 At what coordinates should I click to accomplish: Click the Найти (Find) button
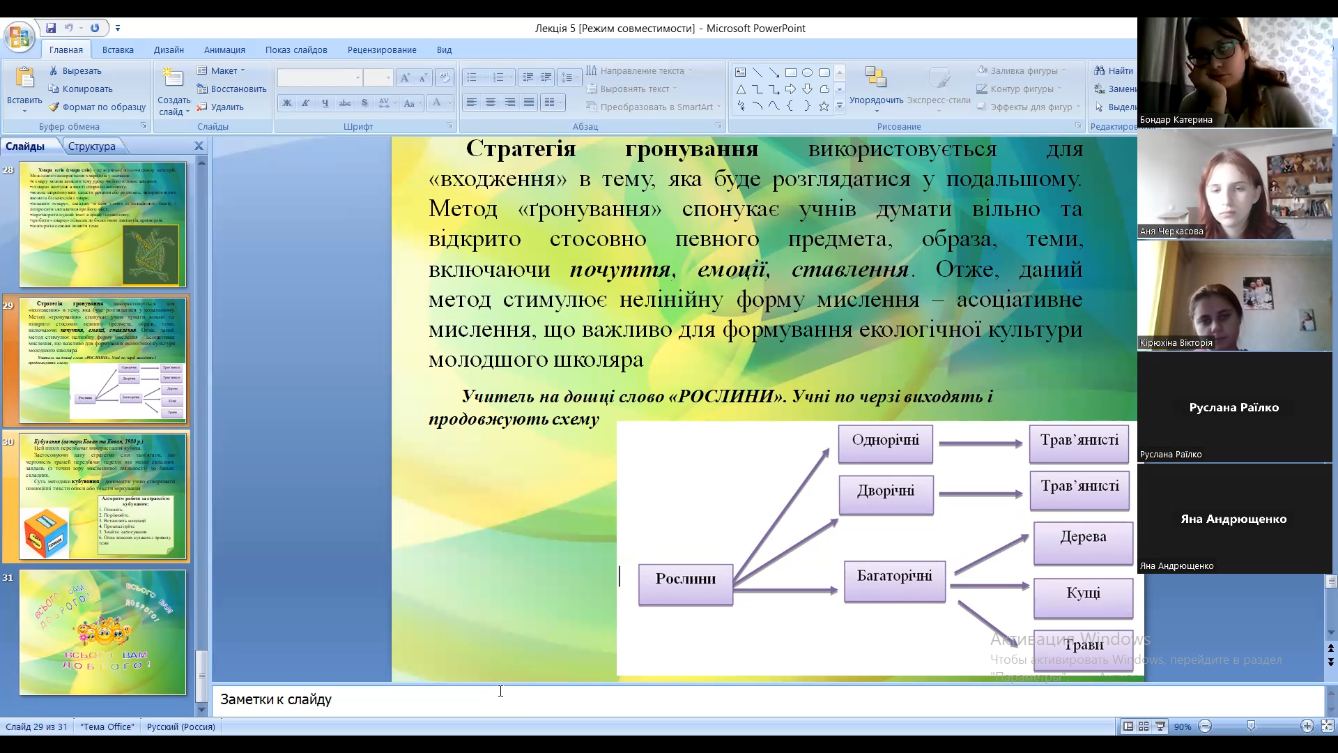pos(1114,71)
